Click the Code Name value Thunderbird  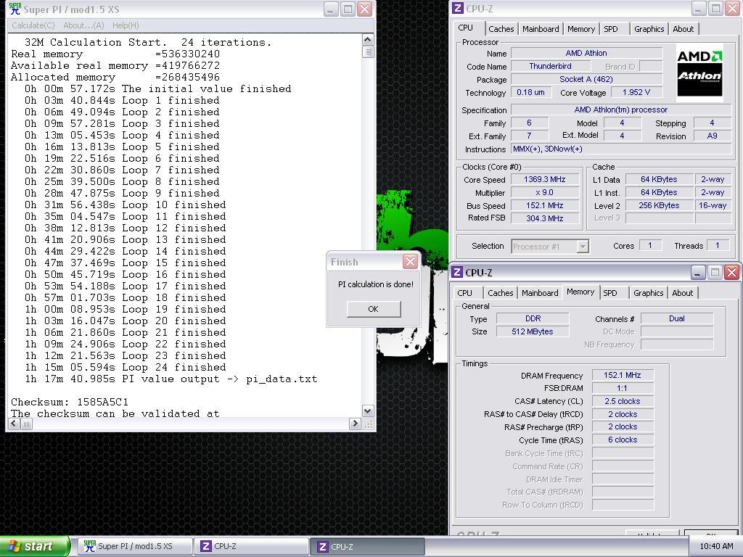pos(550,66)
